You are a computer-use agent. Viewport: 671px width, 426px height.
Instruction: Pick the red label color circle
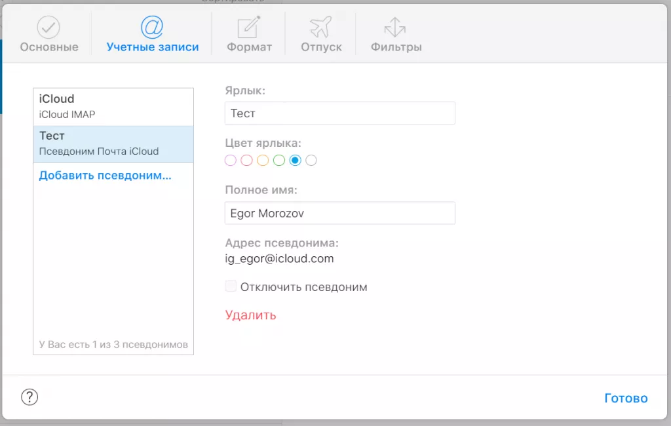[246, 161]
